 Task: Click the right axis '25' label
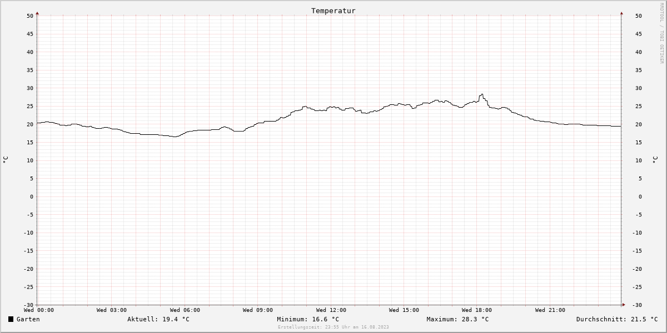639,106
